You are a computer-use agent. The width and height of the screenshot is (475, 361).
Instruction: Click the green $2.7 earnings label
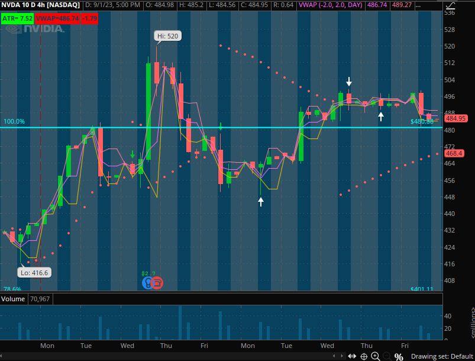[148, 273]
